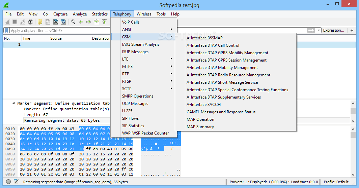Sort by the No. column header
The width and height of the screenshot is (359, 188).
[12, 38]
